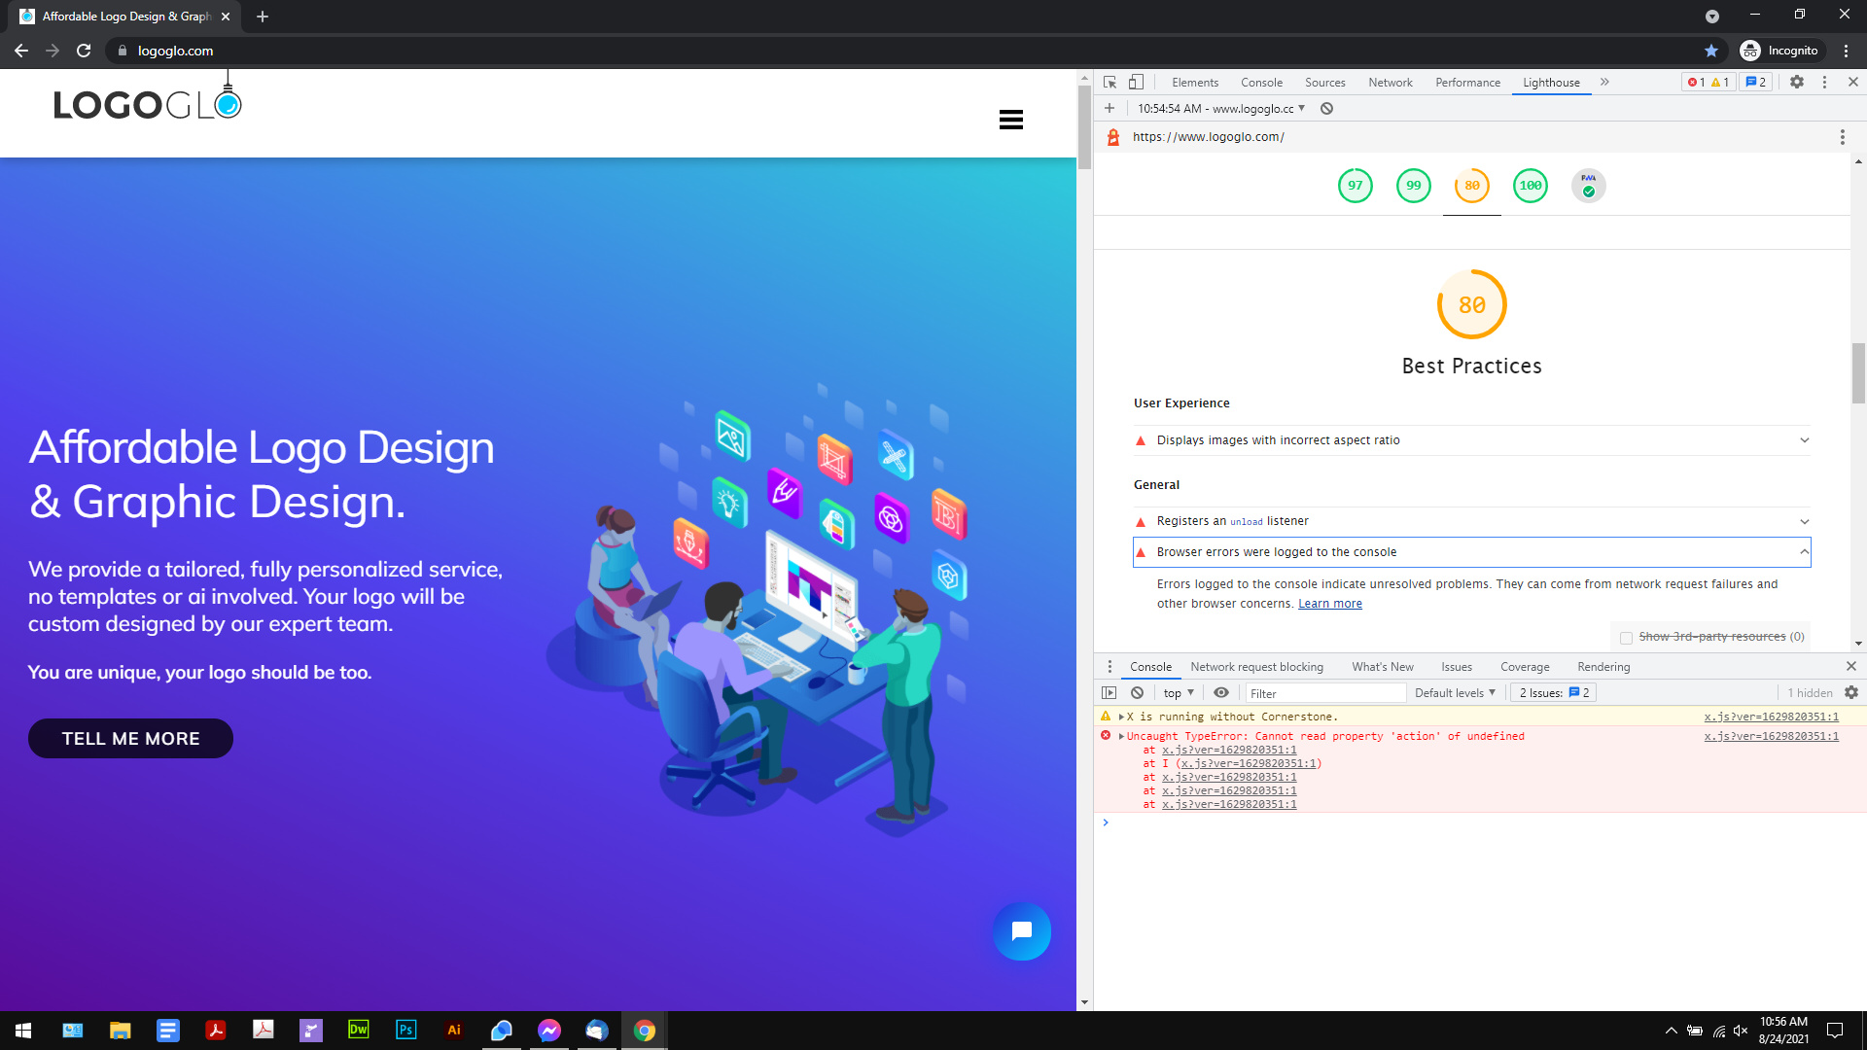Screen dimensions: 1867x1050
Task: Click the PWA score badge
Action: click(1588, 186)
